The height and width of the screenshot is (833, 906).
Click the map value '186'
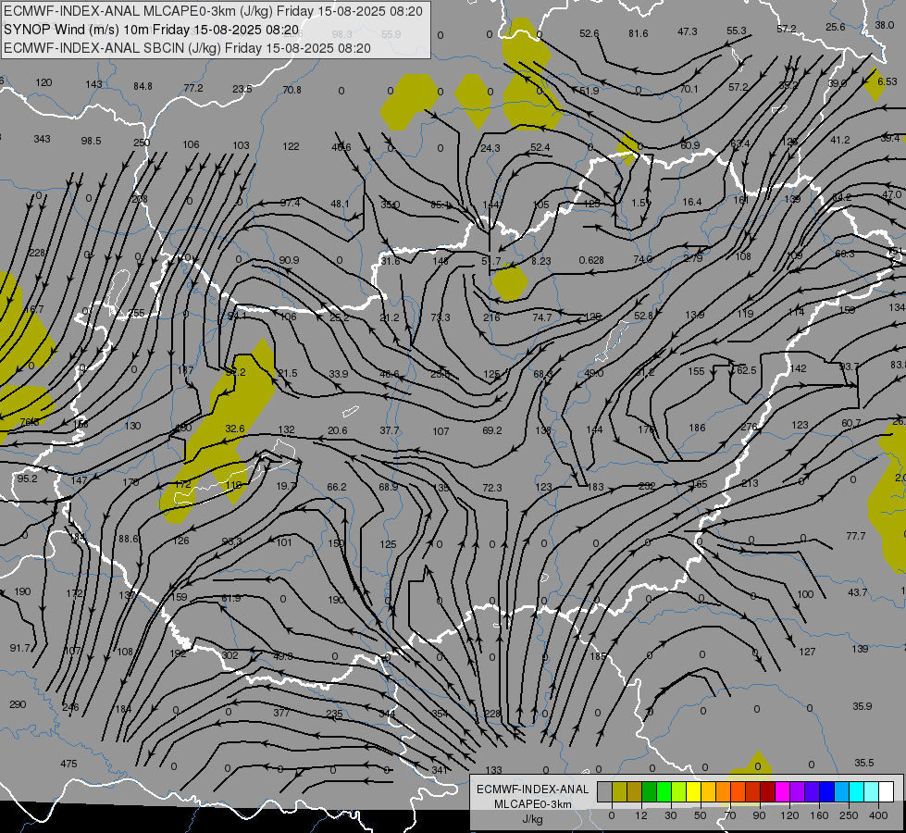point(698,428)
